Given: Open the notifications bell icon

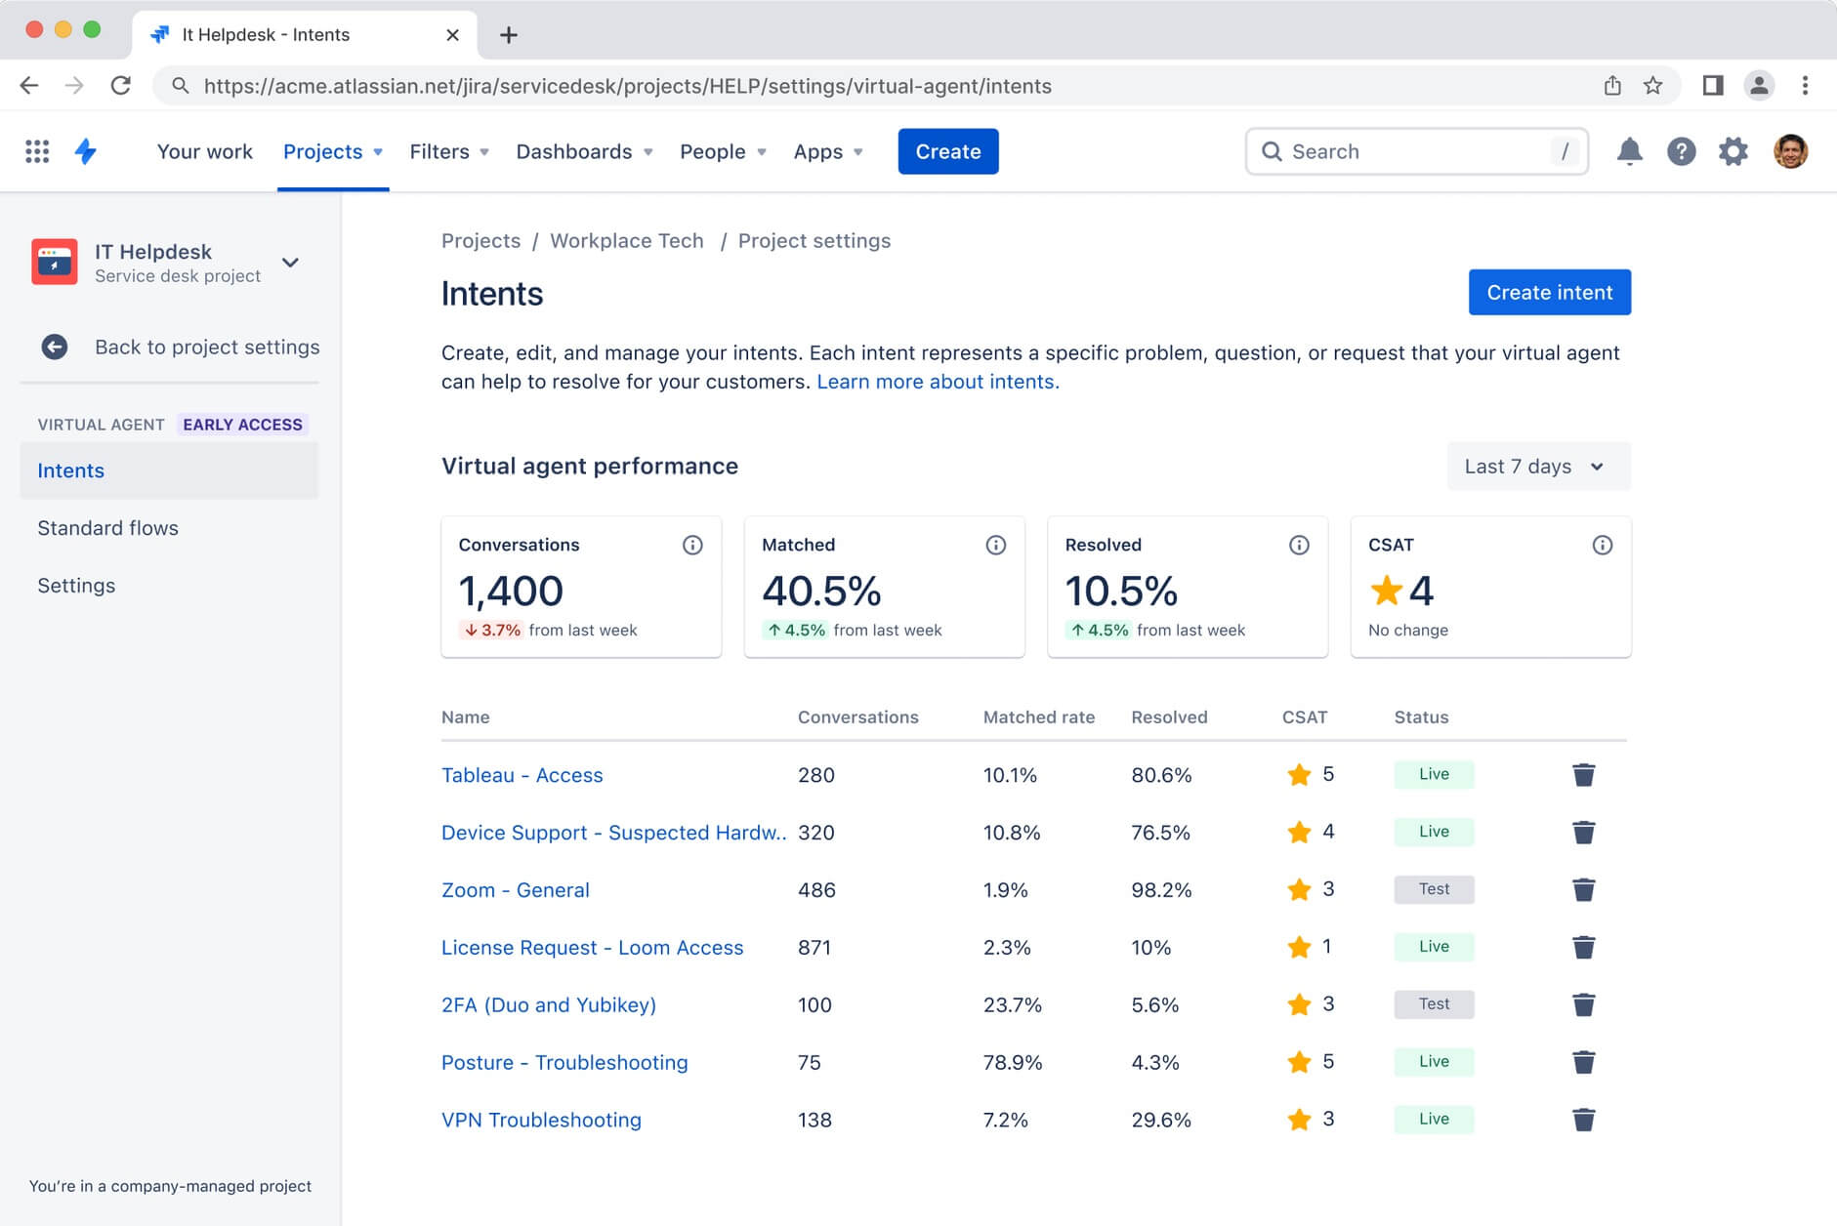Looking at the screenshot, I should 1630,151.
